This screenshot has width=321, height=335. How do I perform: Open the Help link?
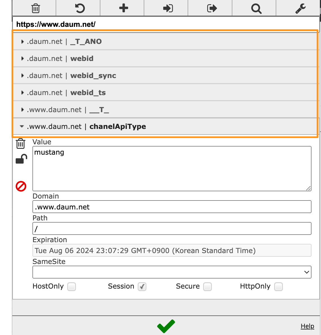(x=307, y=326)
